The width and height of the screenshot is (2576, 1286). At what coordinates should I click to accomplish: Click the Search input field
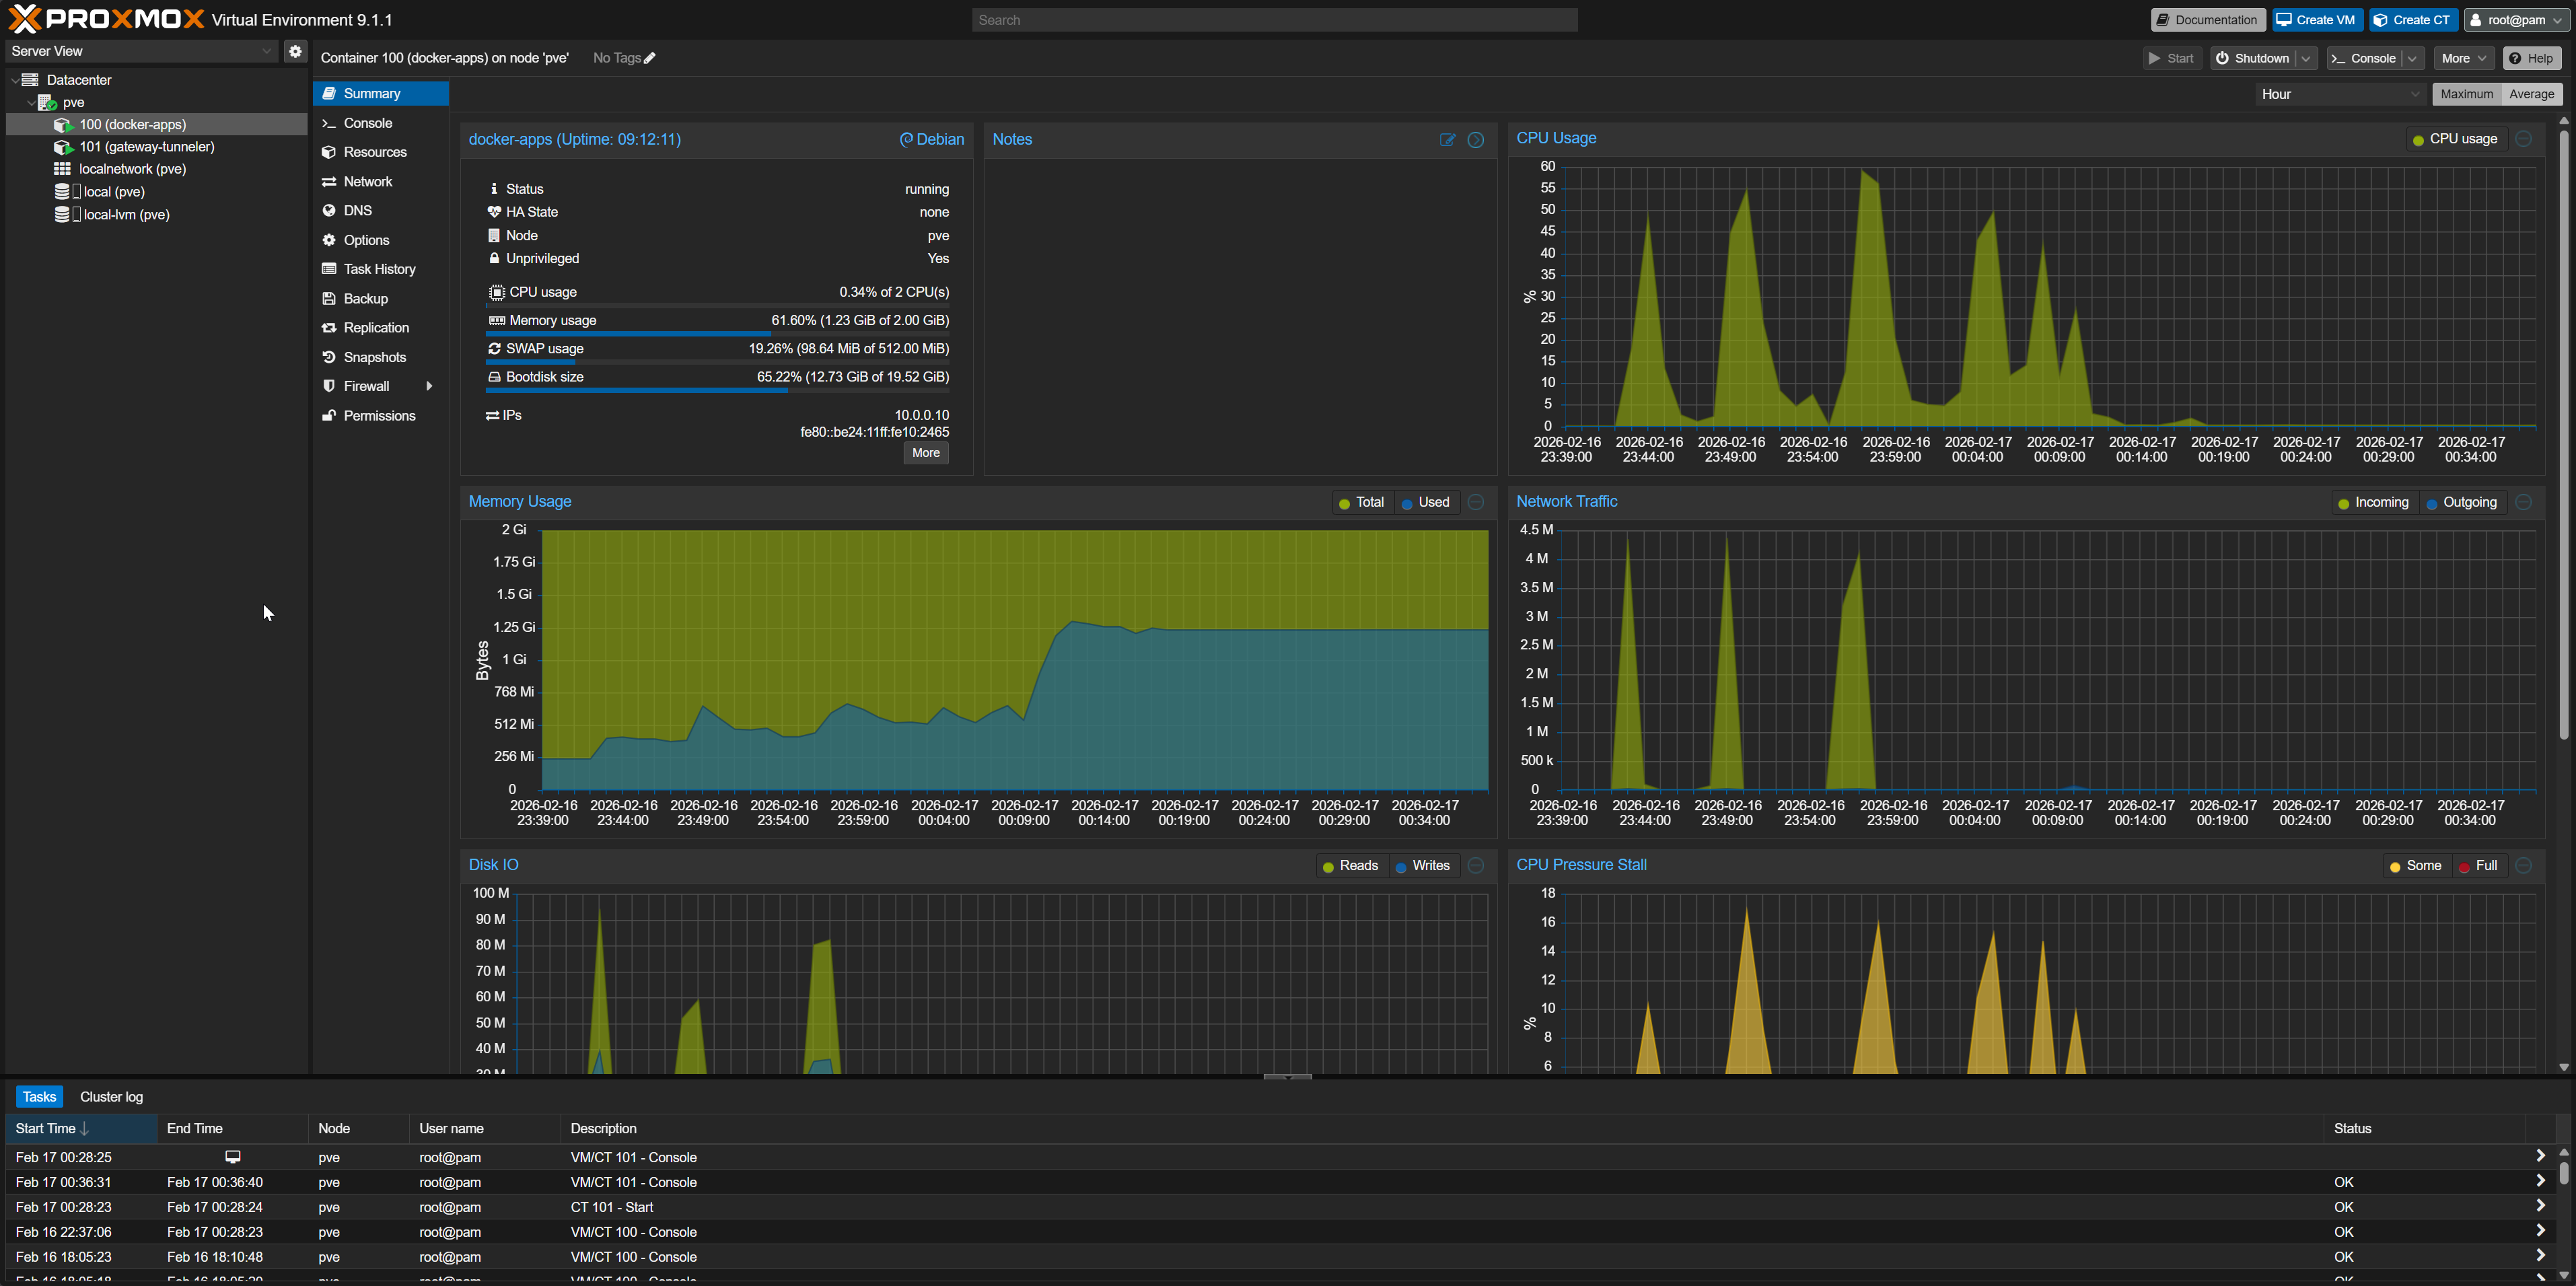click(x=1274, y=20)
